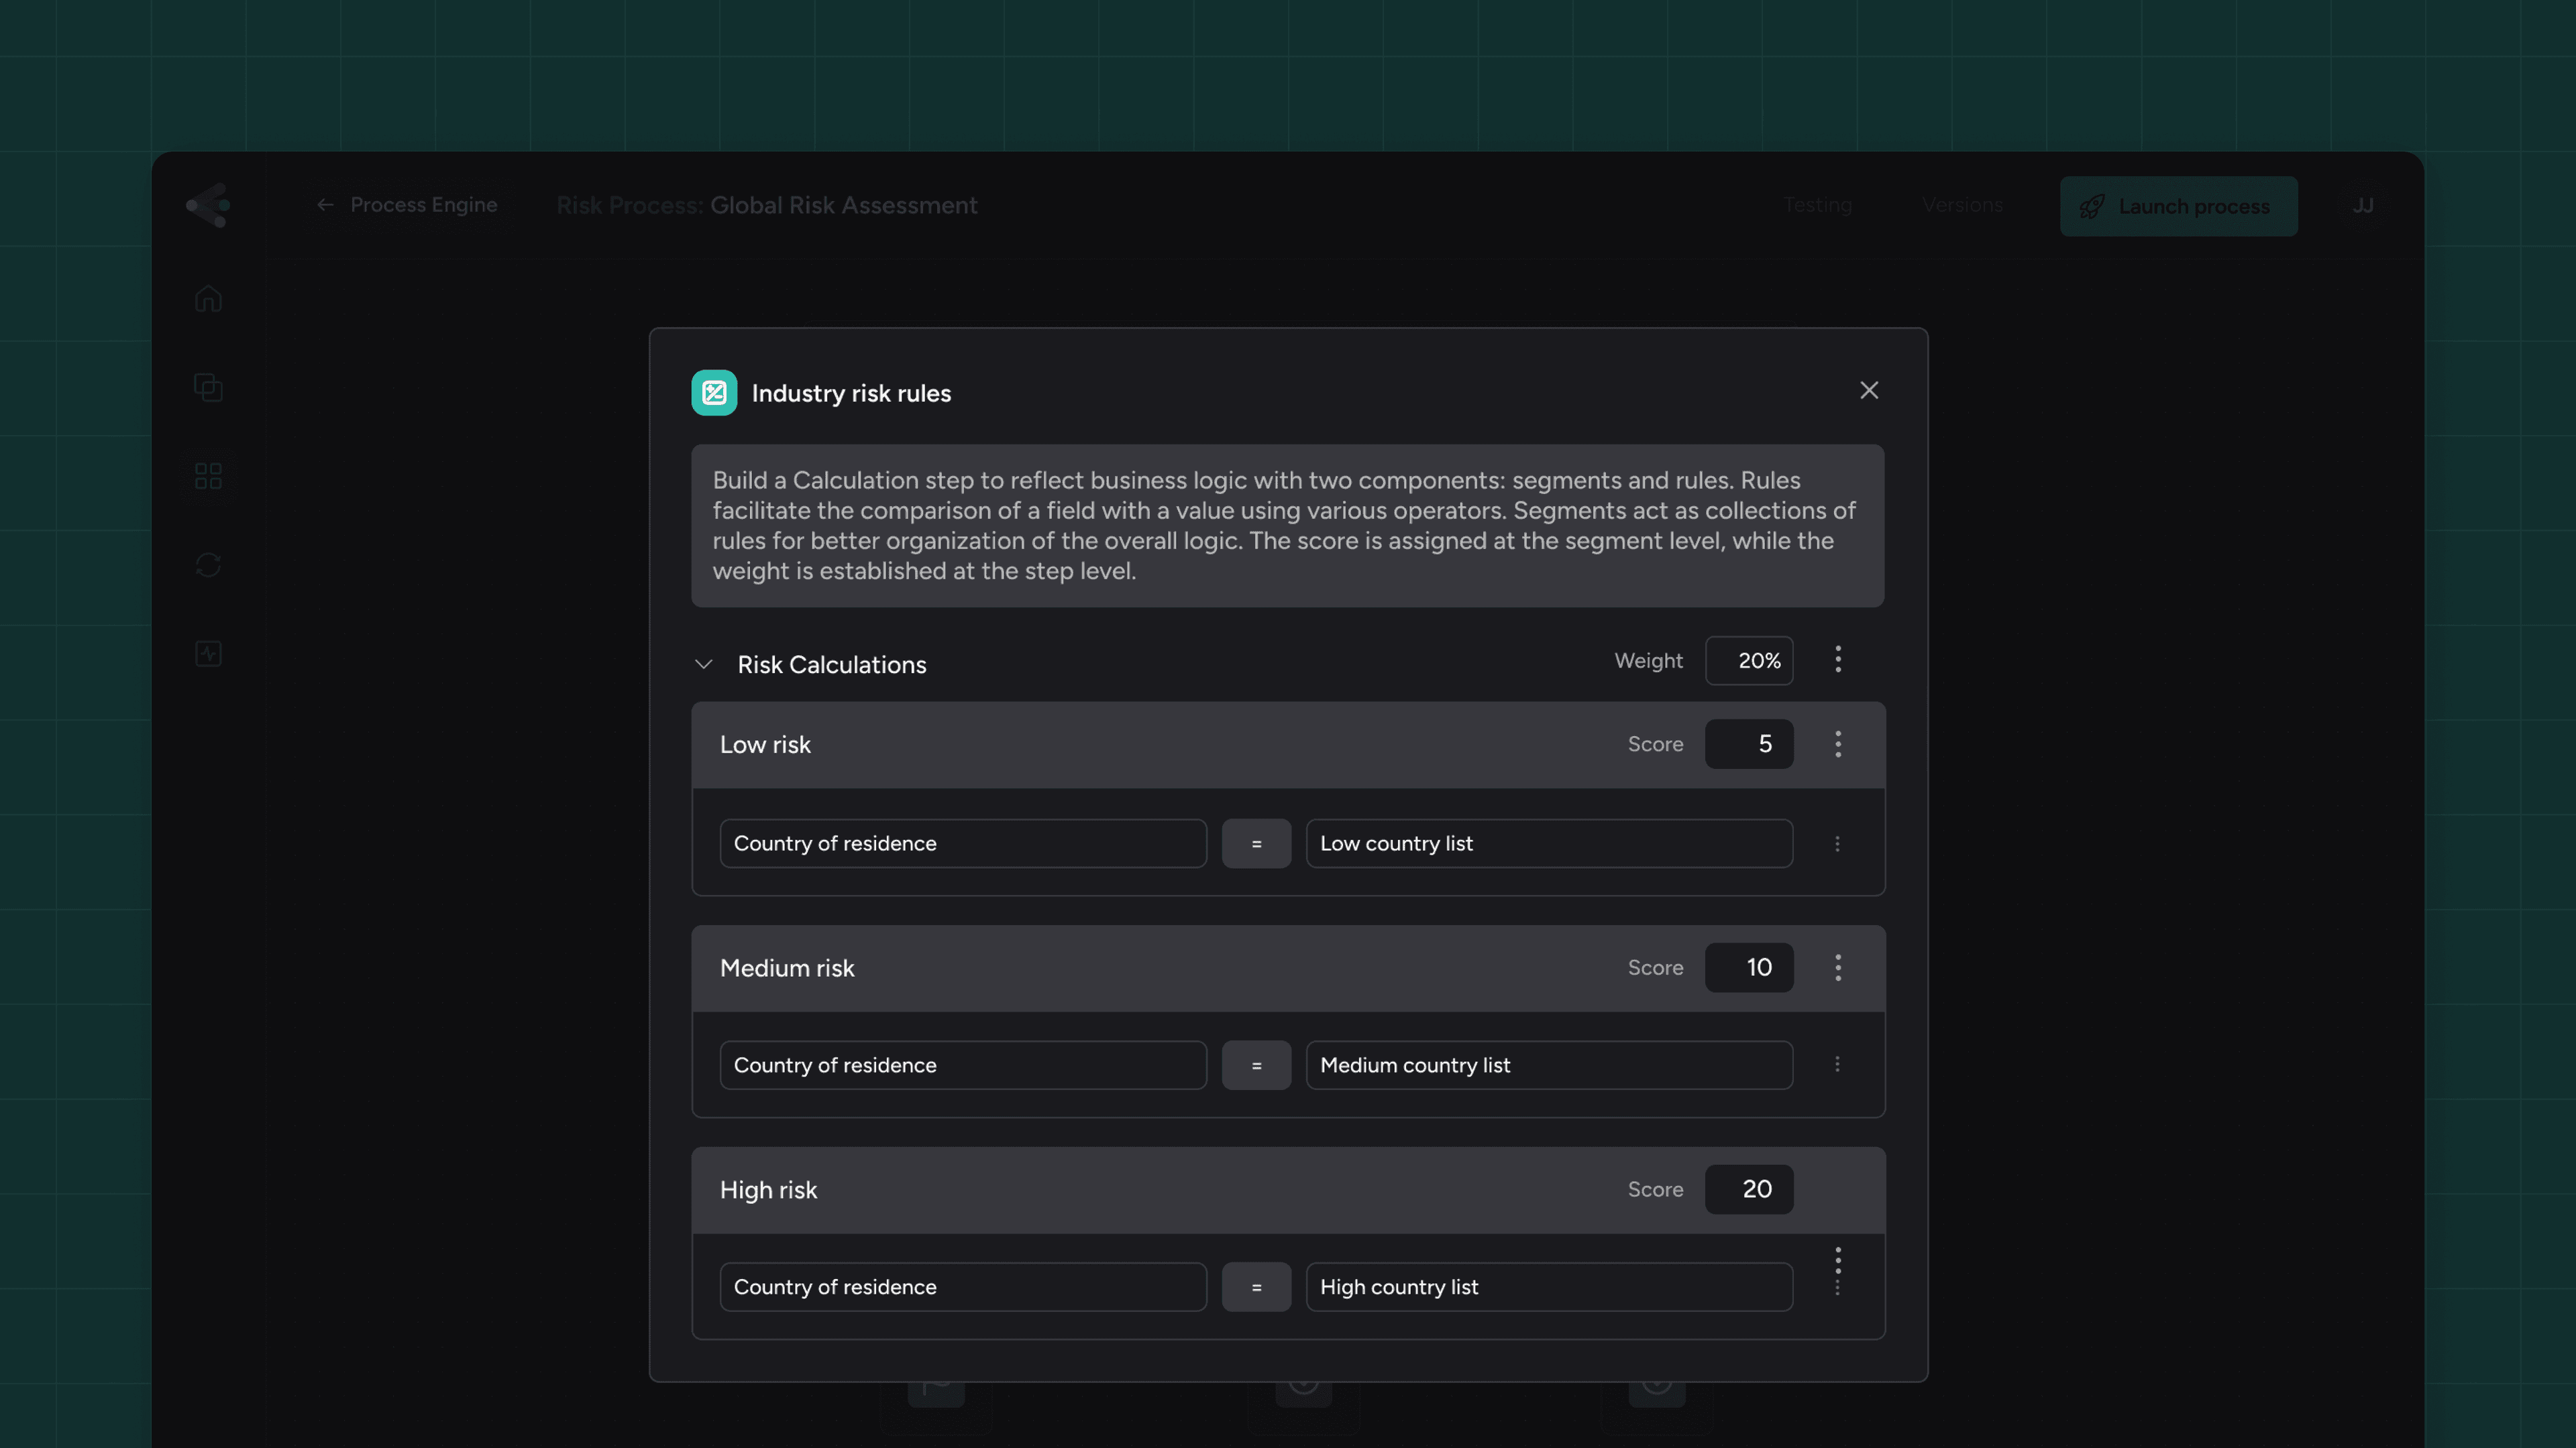Screen dimensions: 2576x1448
Task: Open the Medium country list value dropdown
Action: [x=1549, y=1065]
